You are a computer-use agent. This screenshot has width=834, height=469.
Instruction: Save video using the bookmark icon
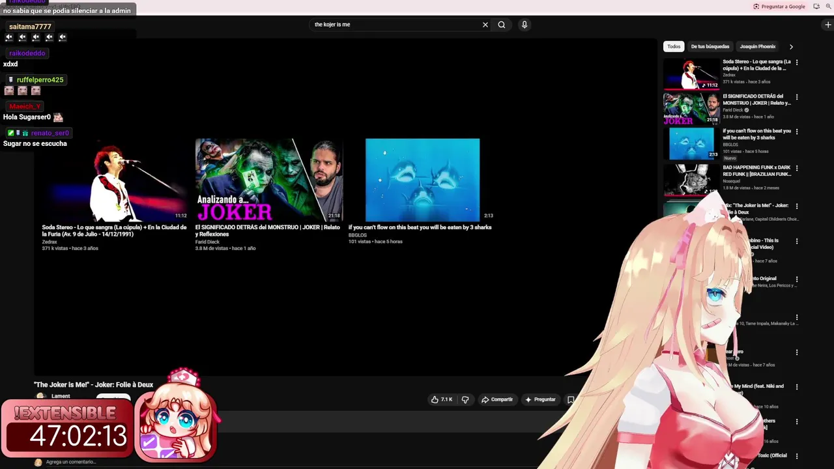tap(571, 399)
